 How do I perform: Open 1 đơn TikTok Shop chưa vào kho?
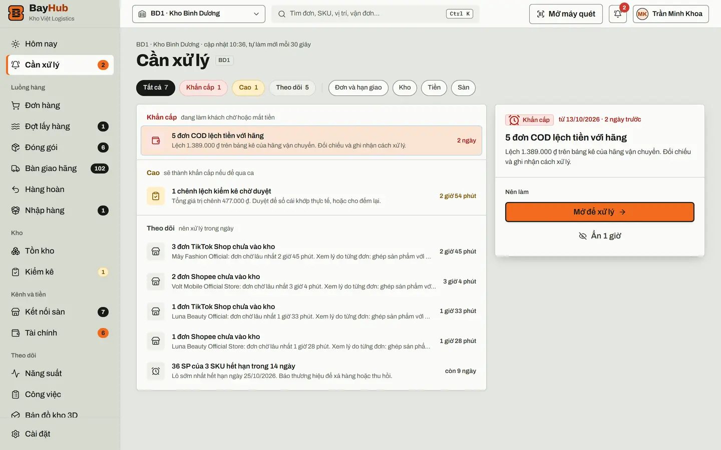311,311
